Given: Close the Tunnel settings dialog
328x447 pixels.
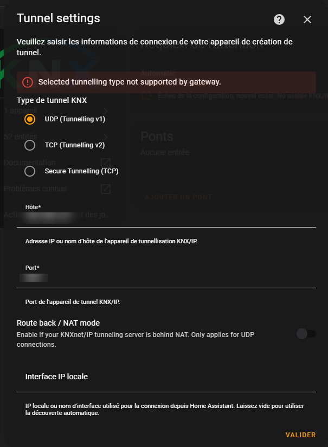Looking at the screenshot, I should [x=307, y=20].
